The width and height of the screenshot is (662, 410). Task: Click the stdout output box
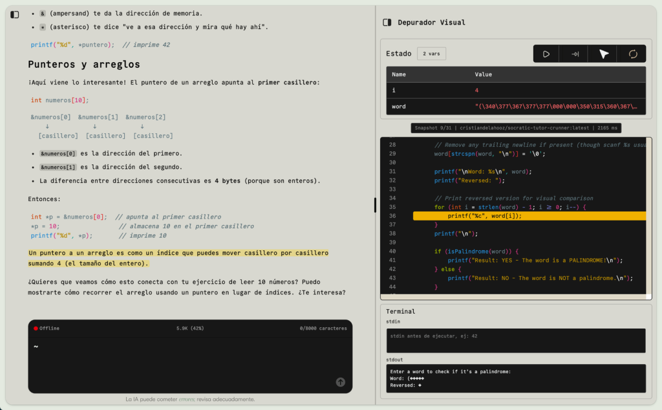click(515, 378)
